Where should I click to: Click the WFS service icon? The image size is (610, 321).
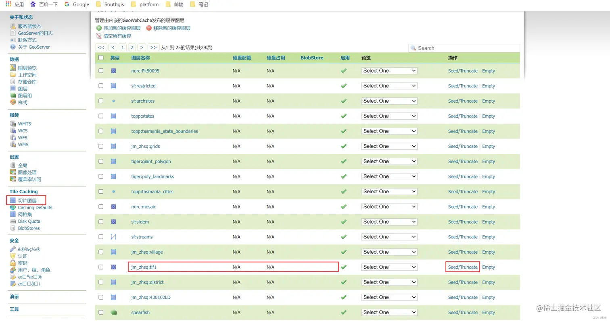click(x=13, y=137)
